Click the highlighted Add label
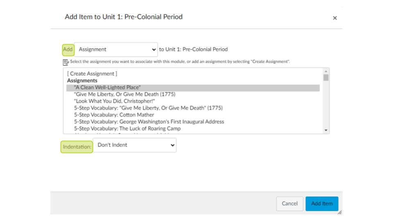Viewport: 393px width, 221px height. click(68, 50)
